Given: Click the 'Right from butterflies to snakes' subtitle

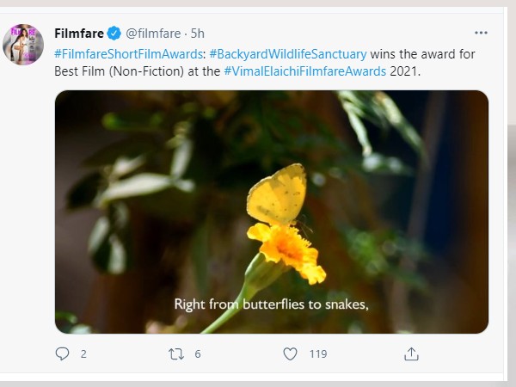Looking at the screenshot, I should pos(271,304).
